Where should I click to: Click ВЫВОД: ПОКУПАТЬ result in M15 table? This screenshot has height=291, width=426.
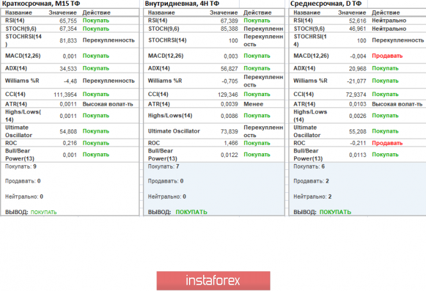point(31,212)
